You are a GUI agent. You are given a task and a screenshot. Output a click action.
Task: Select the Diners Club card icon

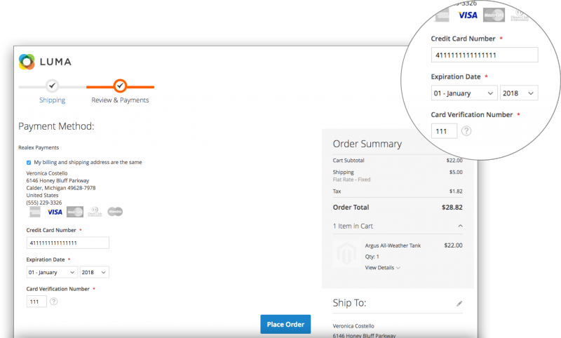[x=95, y=212]
